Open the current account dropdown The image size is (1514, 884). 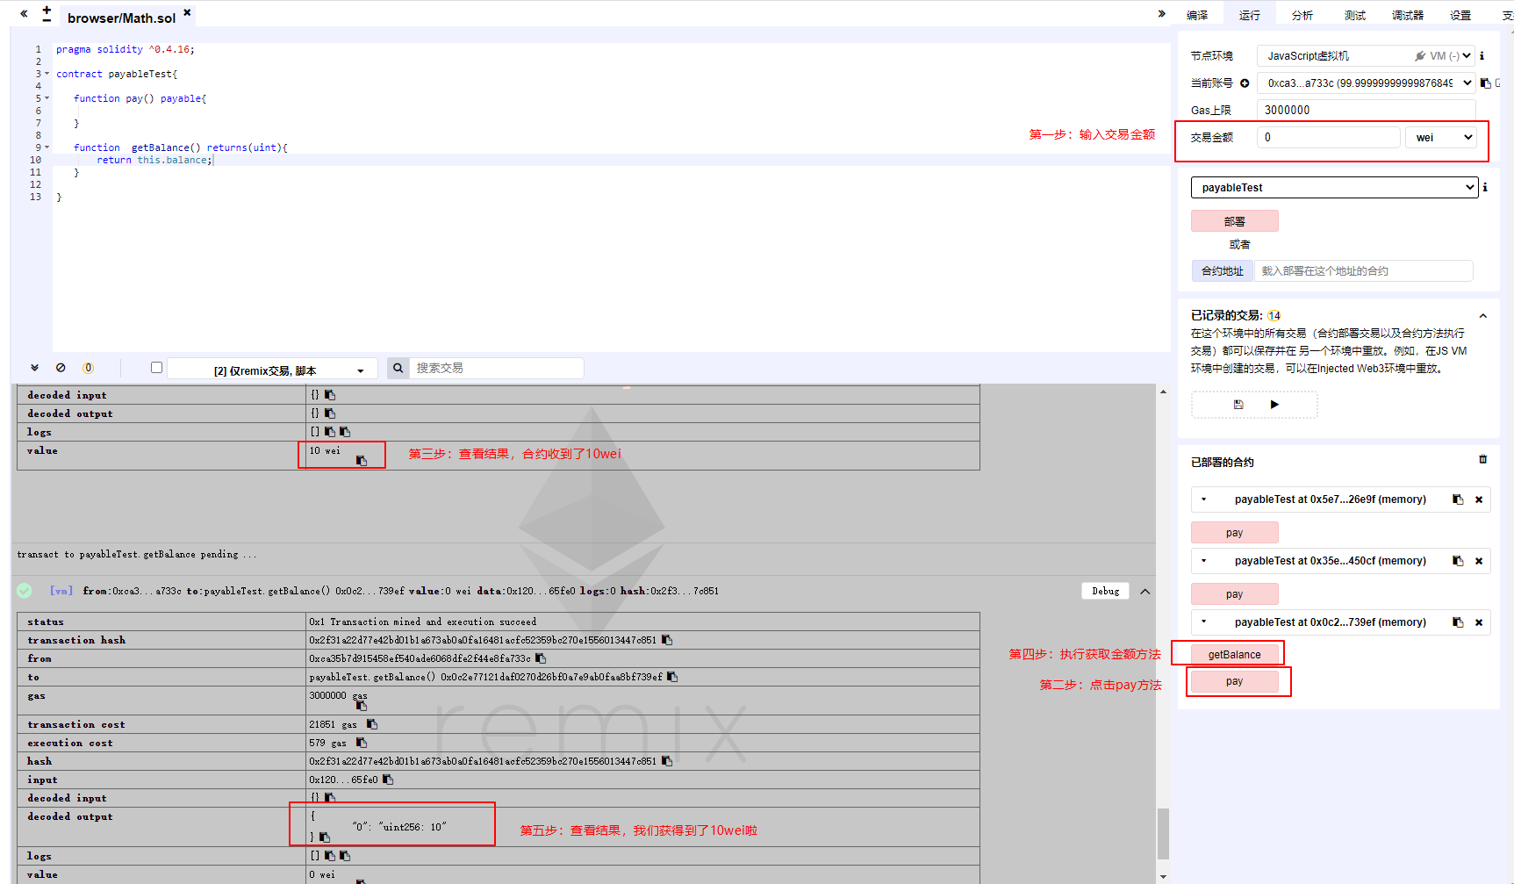(1367, 83)
